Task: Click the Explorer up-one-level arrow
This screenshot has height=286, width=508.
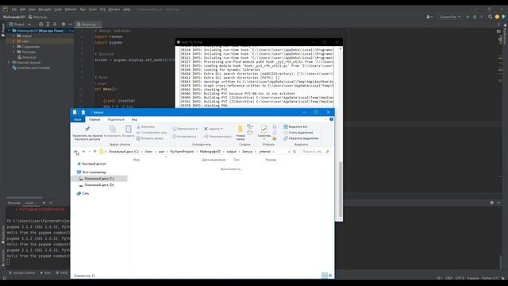Action: [x=95, y=152]
